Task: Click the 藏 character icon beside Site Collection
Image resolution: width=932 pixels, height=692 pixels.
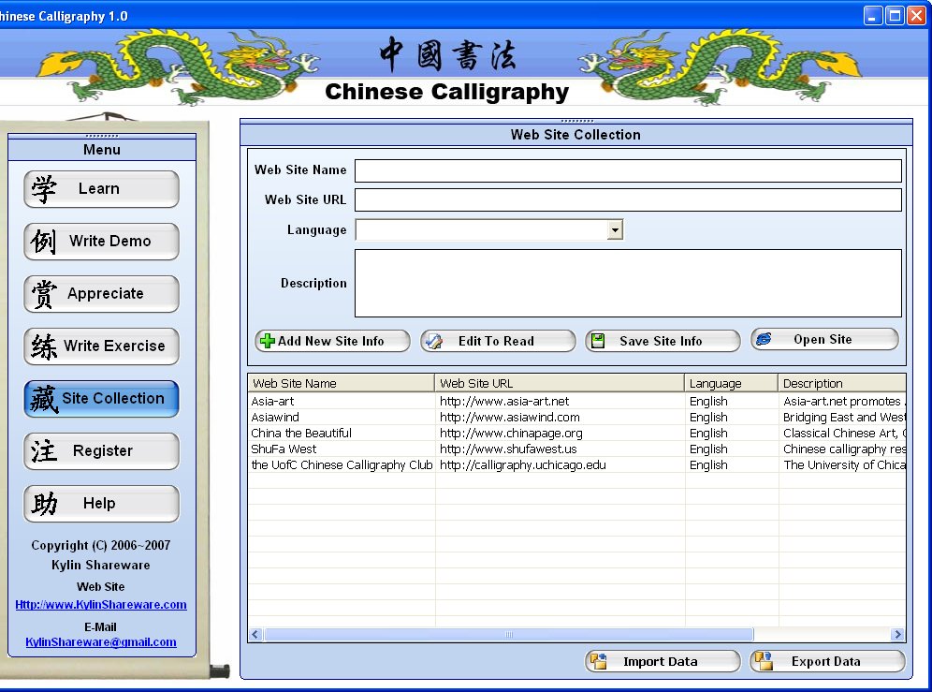Action: coord(45,399)
